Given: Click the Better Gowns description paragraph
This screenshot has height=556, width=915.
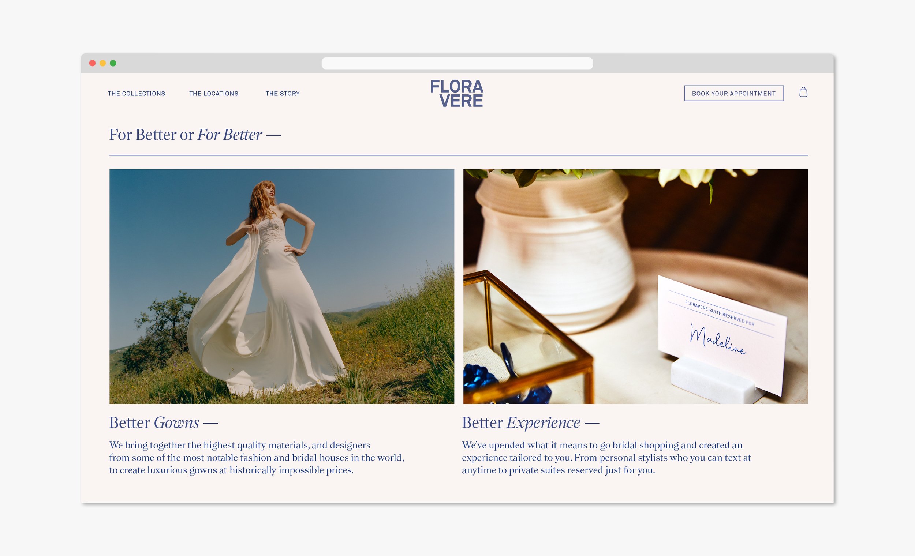Looking at the screenshot, I should point(256,458).
